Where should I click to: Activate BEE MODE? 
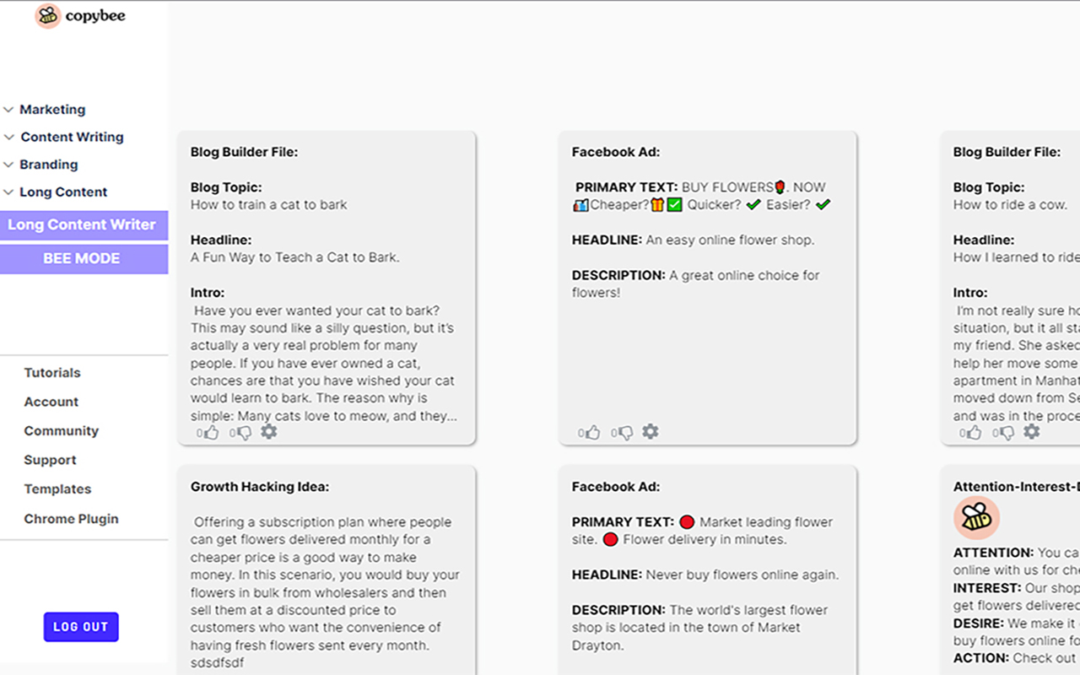82,259
